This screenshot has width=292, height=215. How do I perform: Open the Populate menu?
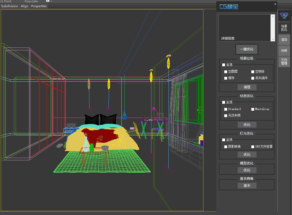pyautogui.click(x=31, y=2)
